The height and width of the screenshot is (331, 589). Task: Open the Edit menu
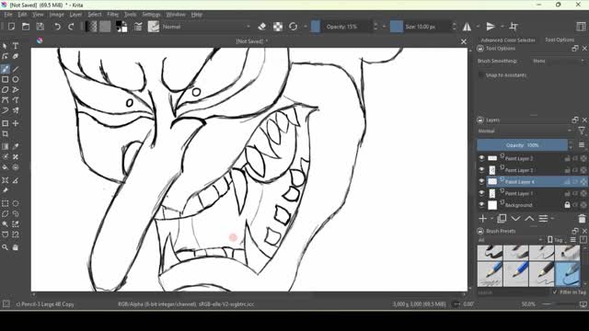pyautogui.click(x=22, y=15)
